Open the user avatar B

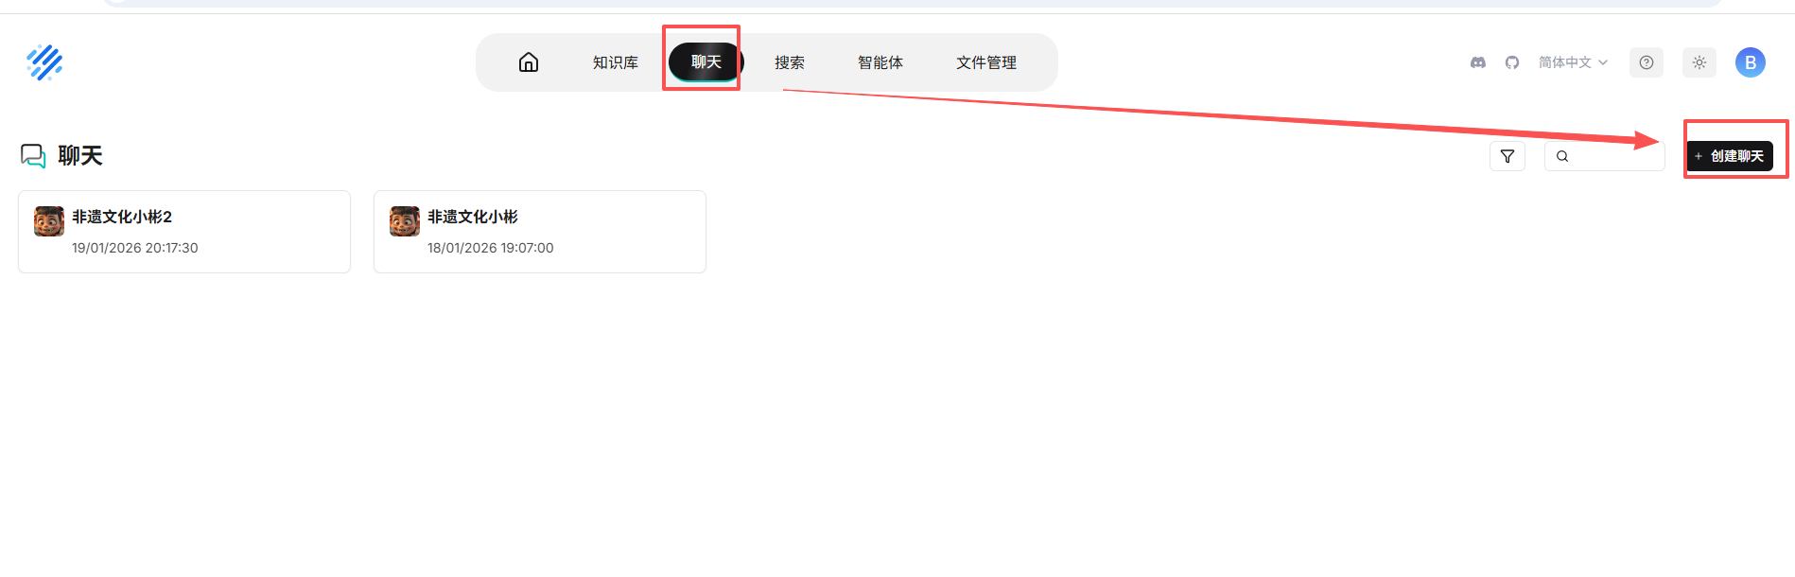[1751, 62]
